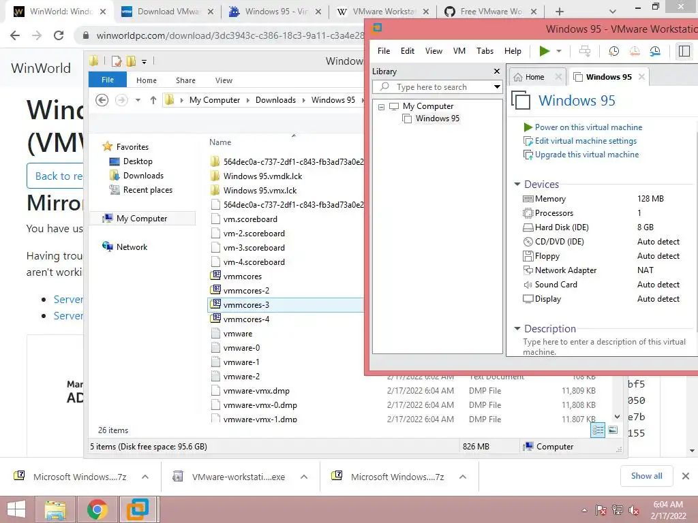
Task: Select the 'vmmcores-4' file
Action: tap(246, 319)
